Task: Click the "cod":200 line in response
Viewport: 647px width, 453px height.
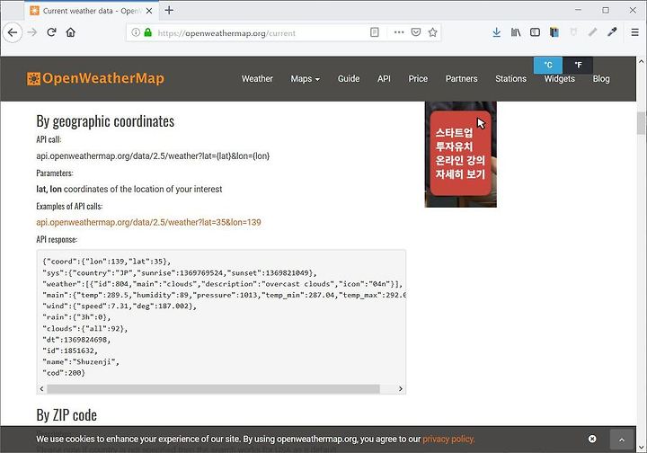Action: (x=64, y=373)
